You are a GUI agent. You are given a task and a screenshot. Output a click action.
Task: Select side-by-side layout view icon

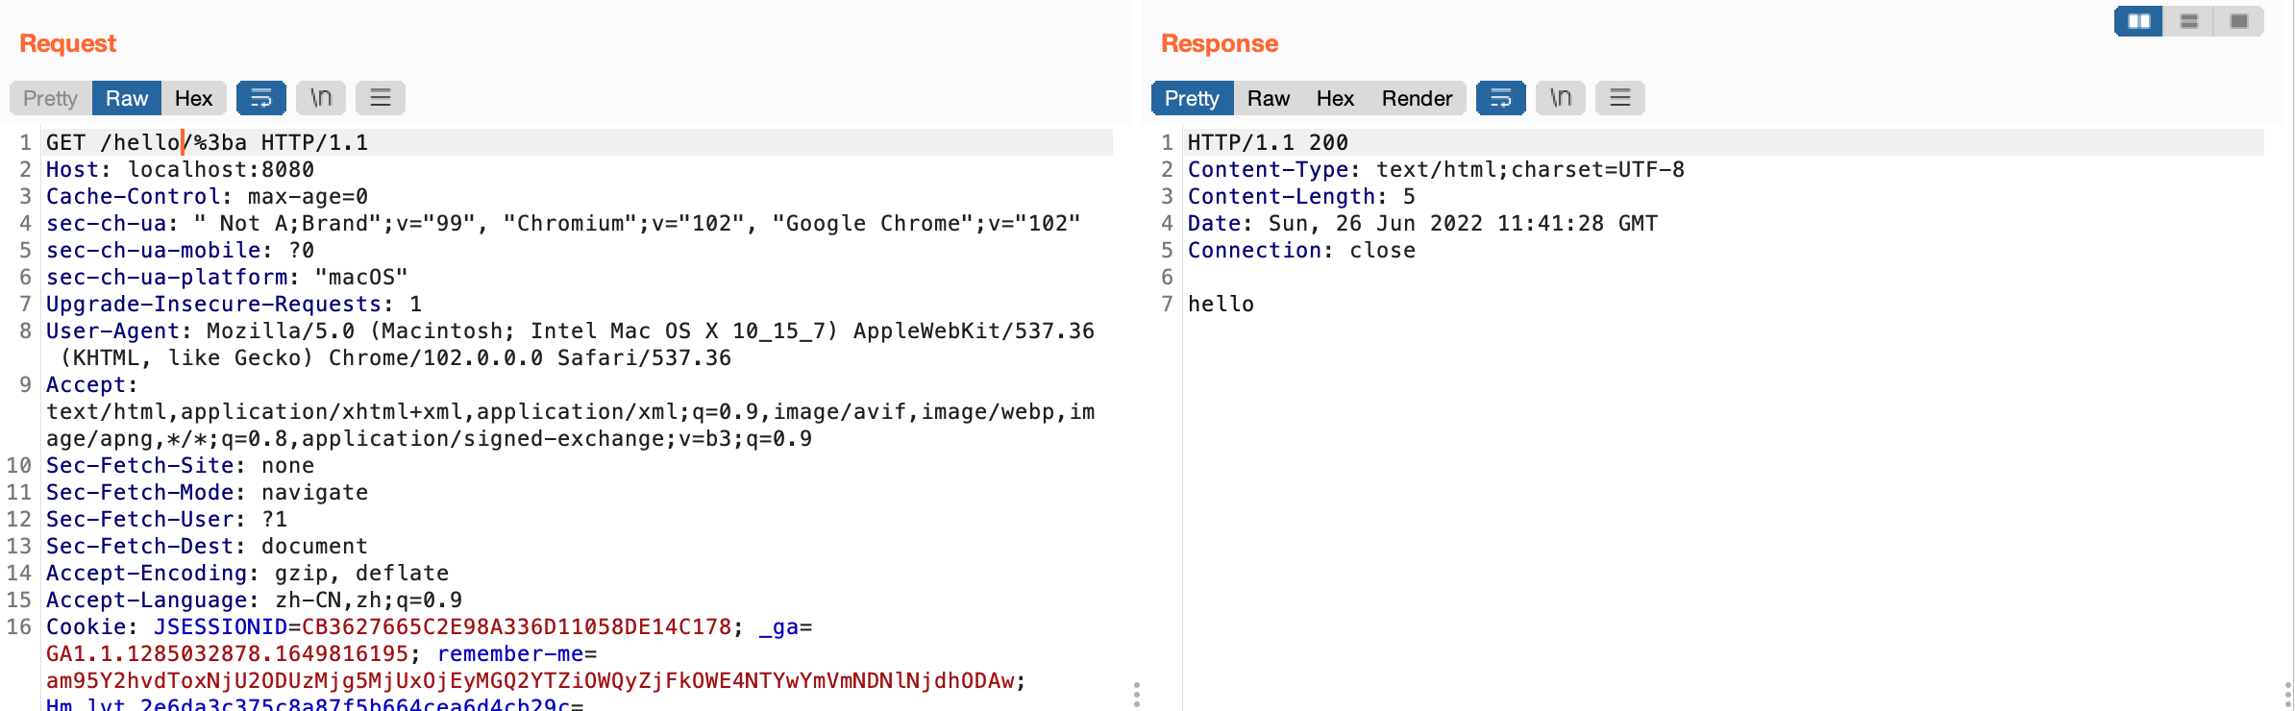pyautogui.click(x=2139, y=21)
